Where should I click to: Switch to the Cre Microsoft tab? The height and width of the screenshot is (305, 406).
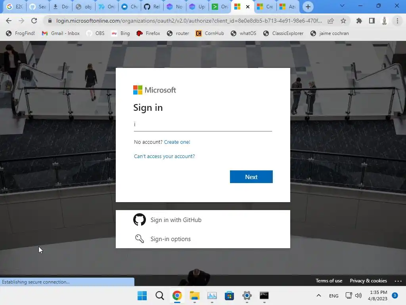[x=265, y=7]
